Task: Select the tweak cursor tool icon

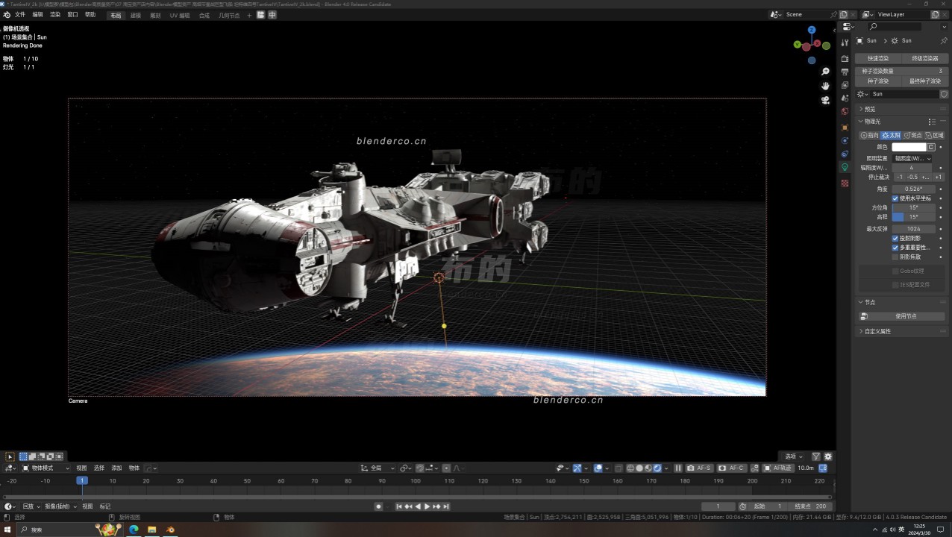Action: pos(10,456)
